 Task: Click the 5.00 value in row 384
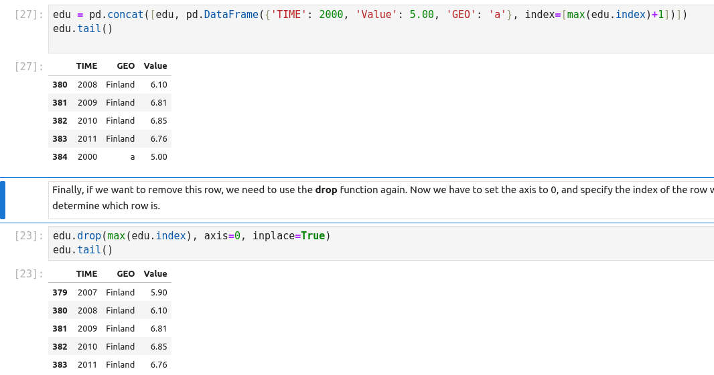click(x=159, y=157)
